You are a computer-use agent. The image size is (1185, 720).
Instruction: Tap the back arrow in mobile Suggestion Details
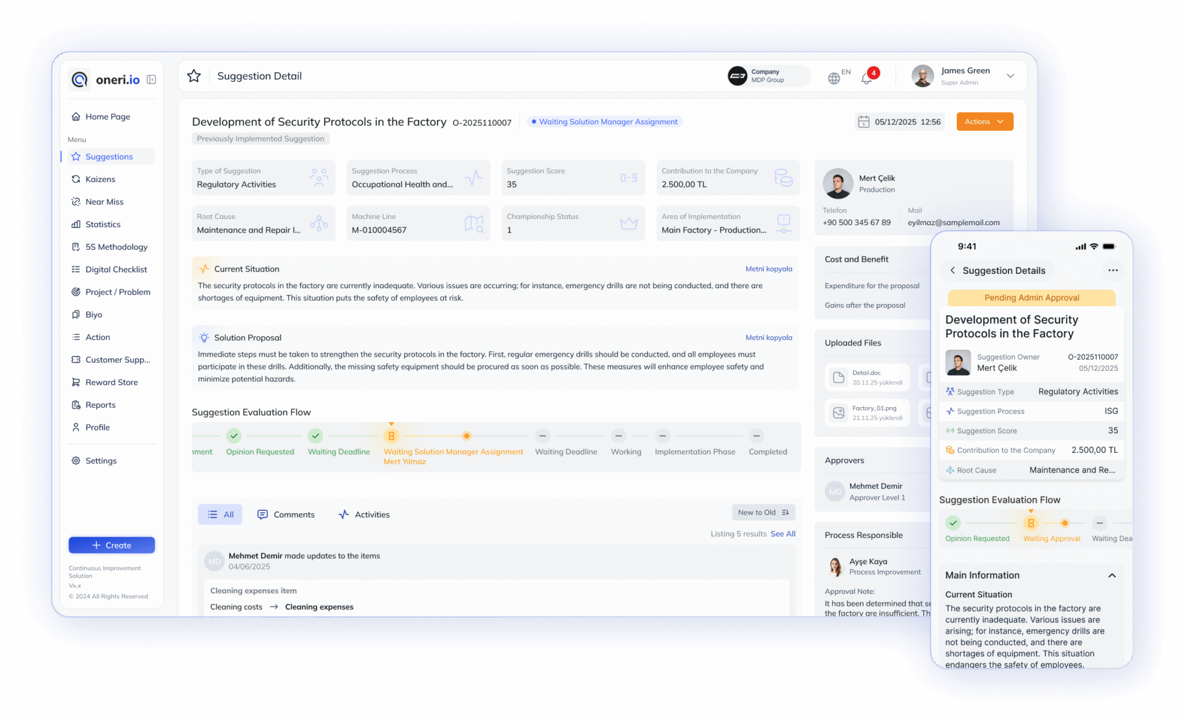click(952, 270)
